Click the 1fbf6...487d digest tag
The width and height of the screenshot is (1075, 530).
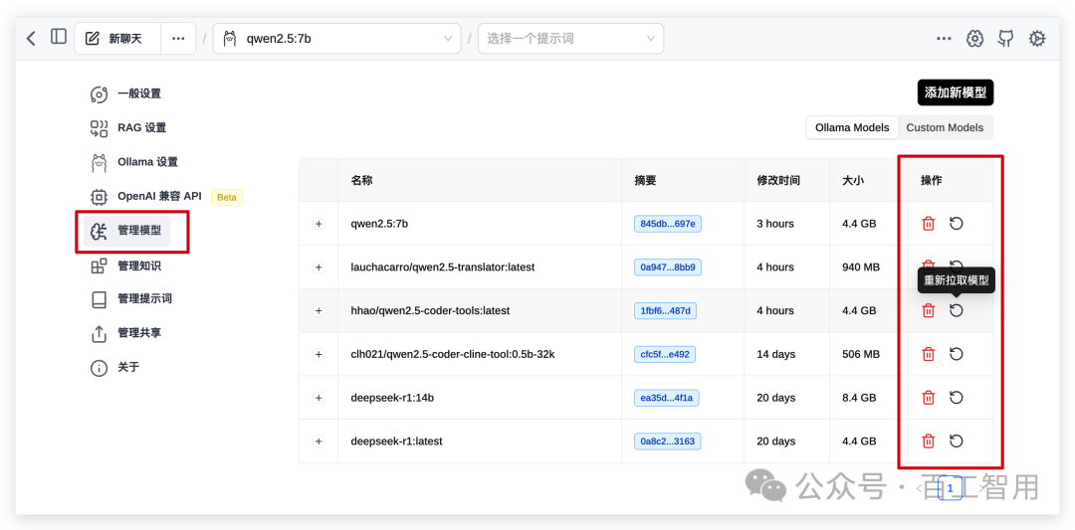(x=666, y=310)
